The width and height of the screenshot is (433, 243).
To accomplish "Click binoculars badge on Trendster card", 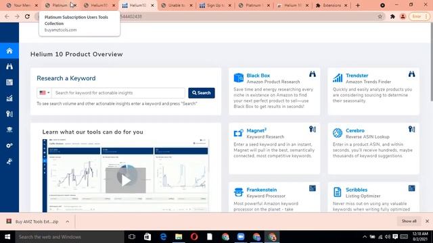I will pyautogui.click(x=412, y=74).
